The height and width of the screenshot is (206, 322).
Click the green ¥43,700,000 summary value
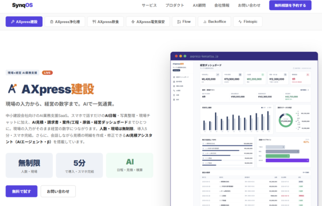pos(291,97)
